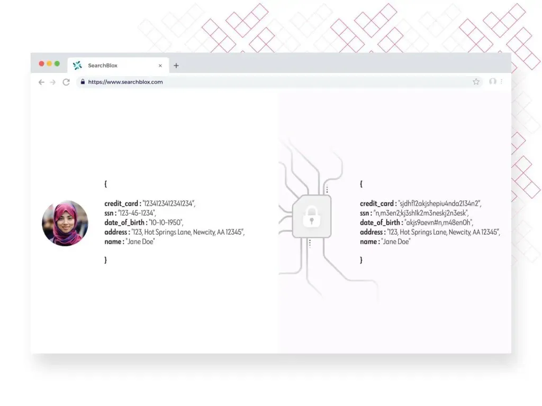Click encrypted credit_card value "sjdhf12akjshepiu4nda2134n2"
The height and width of the screenshot is (406, 542).
[439, 204]
